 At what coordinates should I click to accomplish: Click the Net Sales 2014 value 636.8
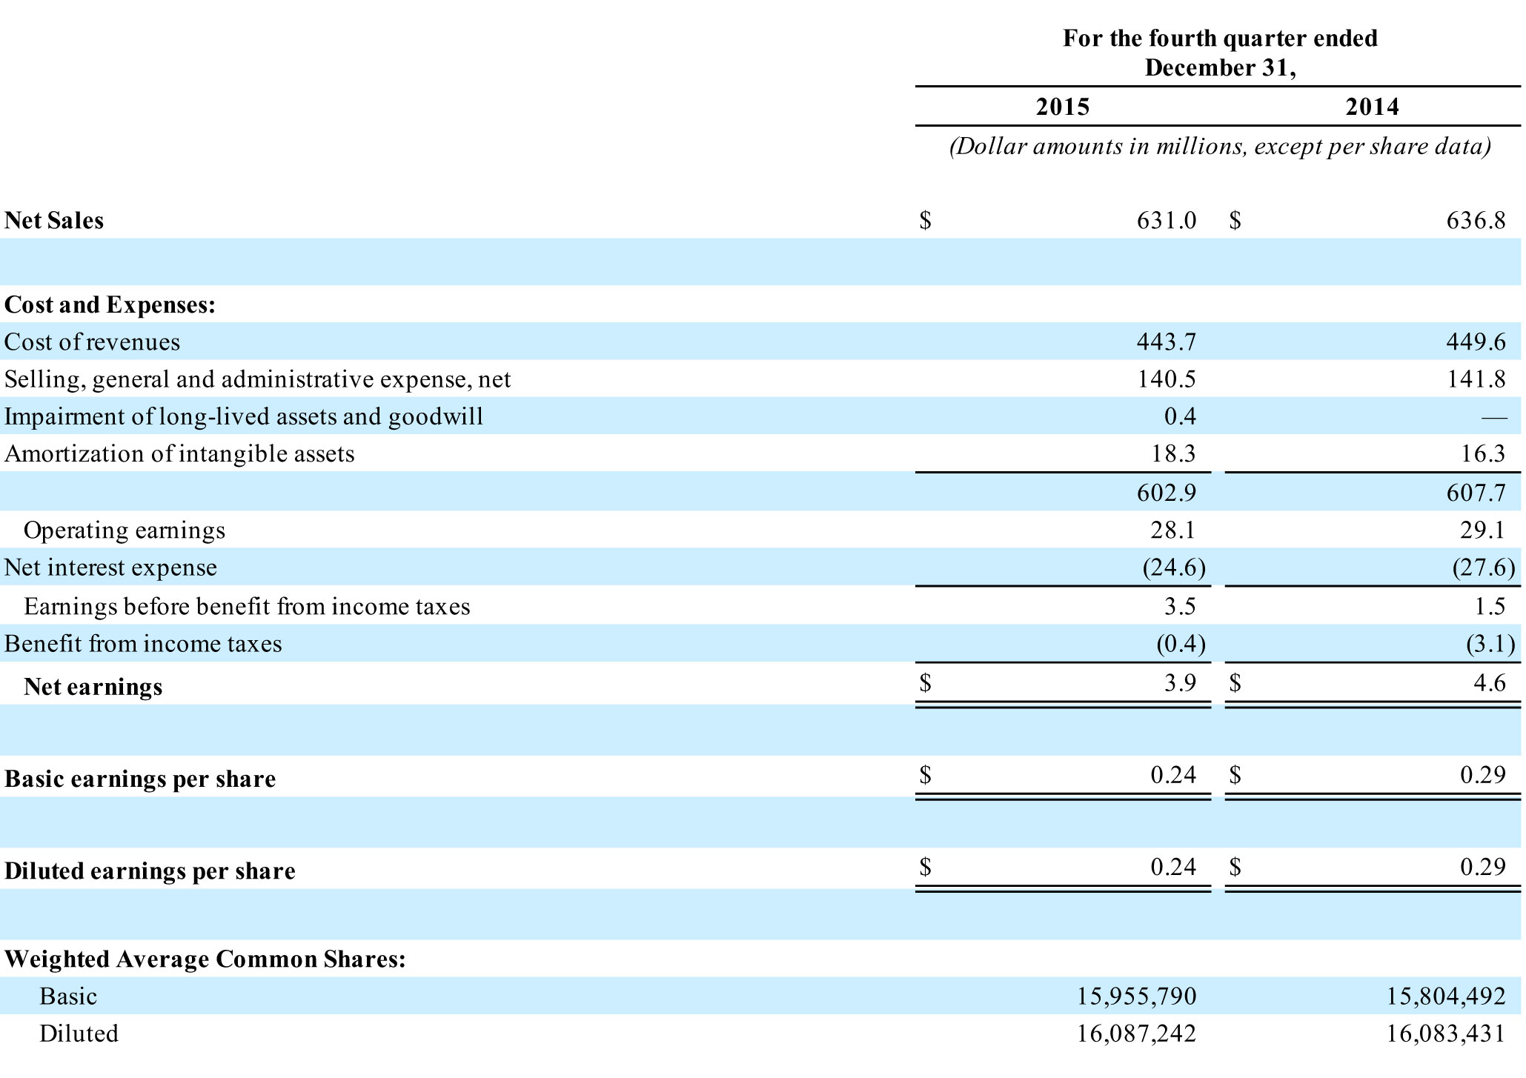pos(1476,221)
